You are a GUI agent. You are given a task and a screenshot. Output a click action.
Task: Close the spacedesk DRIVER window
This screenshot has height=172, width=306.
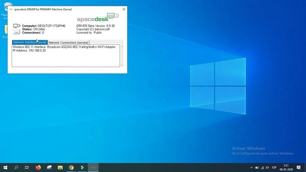point(124,9)
